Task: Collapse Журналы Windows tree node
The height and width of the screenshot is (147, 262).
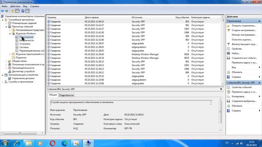Action: click(10, 33)
